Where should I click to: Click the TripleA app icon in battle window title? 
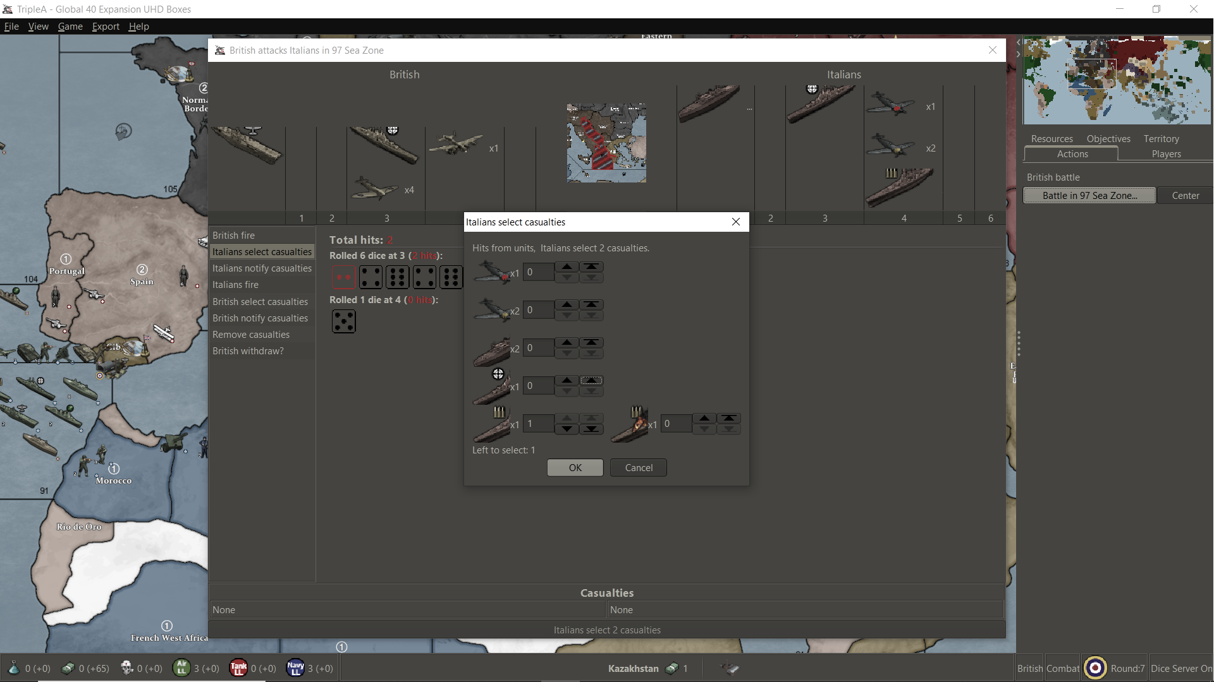tap(219, 51)
